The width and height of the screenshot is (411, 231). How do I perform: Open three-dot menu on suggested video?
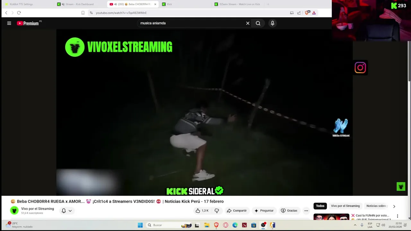coord(397,216)
